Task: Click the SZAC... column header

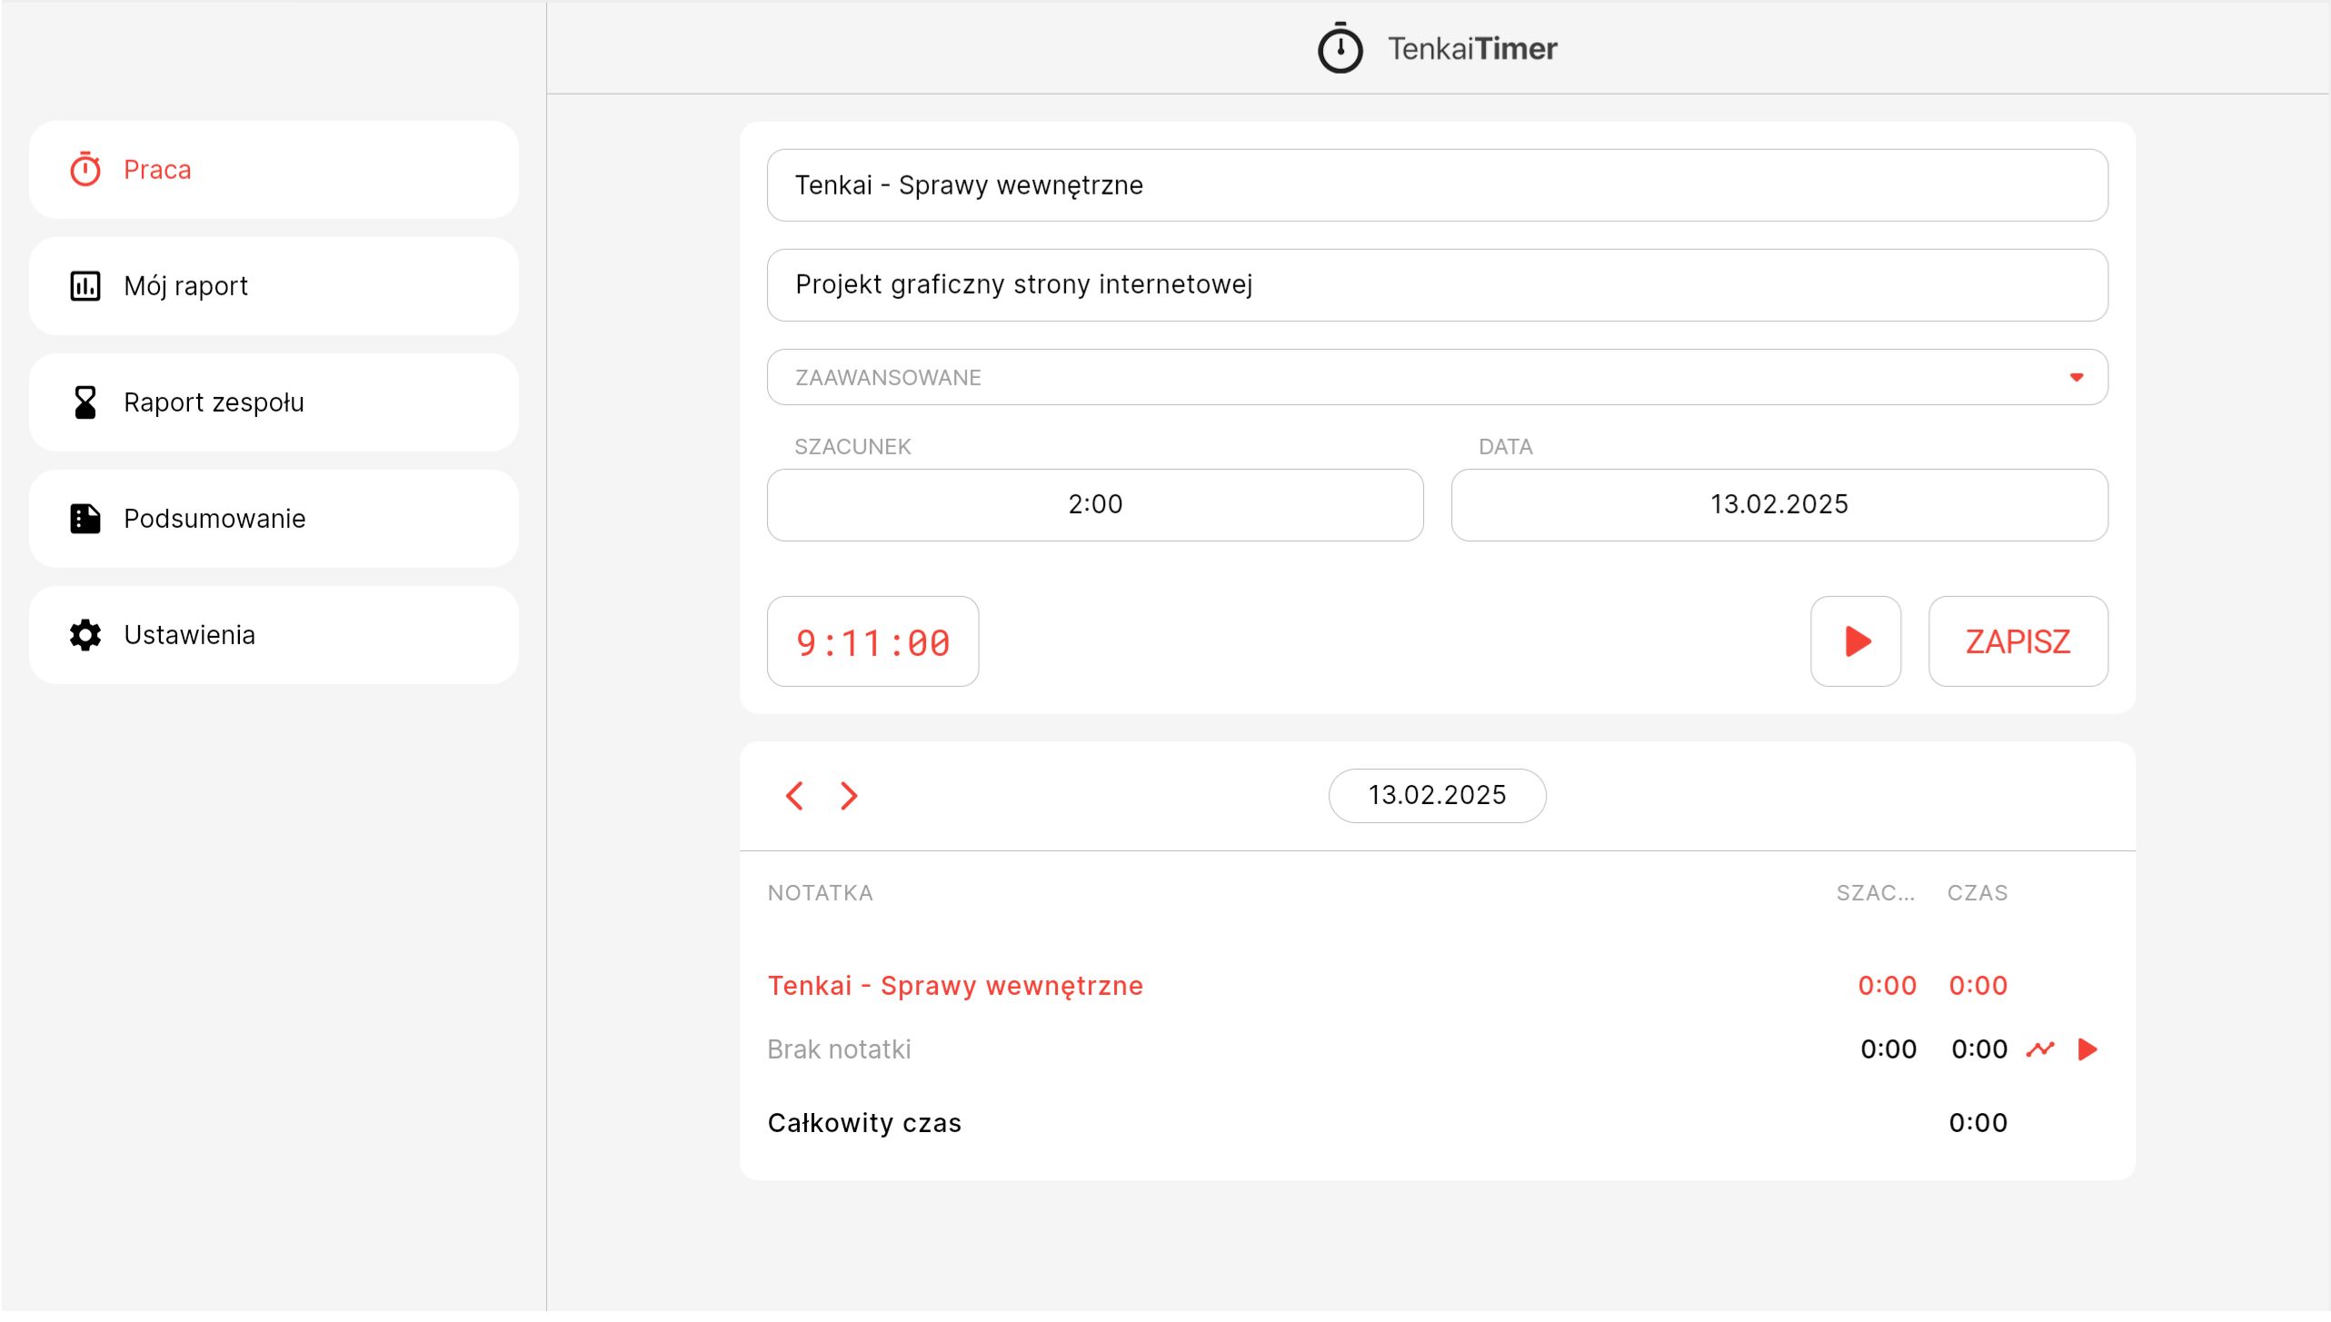Action: tap(1876, 893)
